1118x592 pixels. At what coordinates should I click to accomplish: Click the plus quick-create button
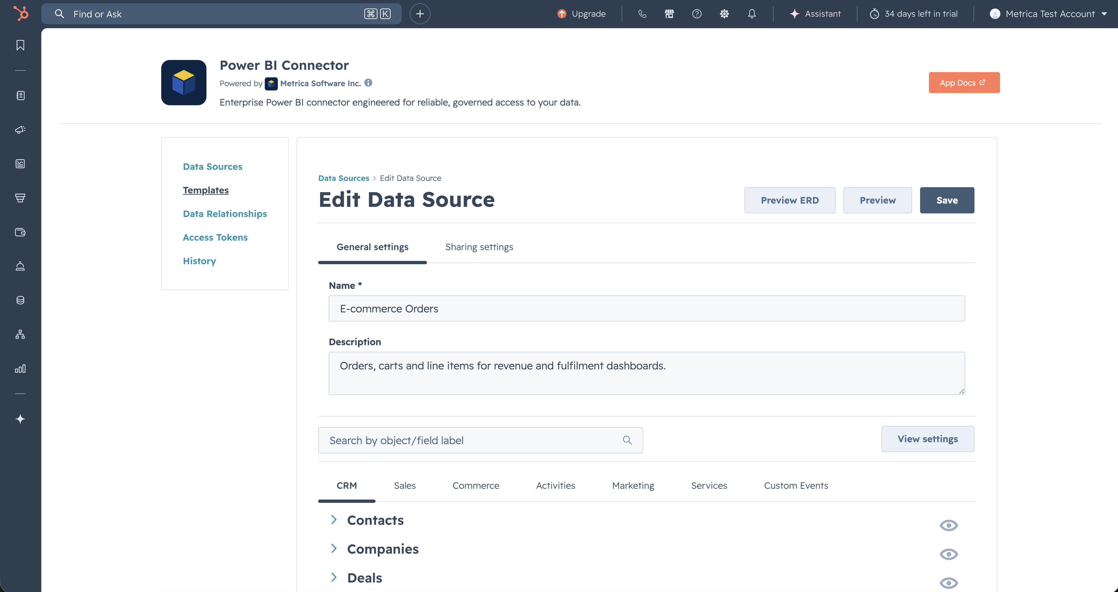[420, 14]
